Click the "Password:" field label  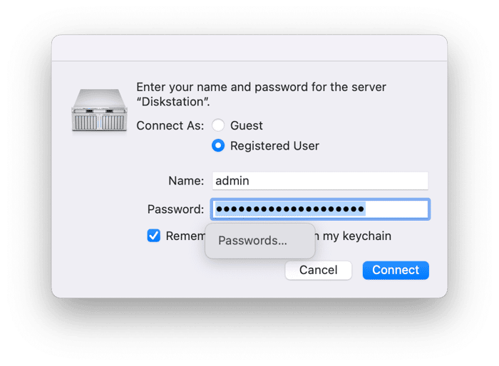pyautogui.click(x=175, y=209)
